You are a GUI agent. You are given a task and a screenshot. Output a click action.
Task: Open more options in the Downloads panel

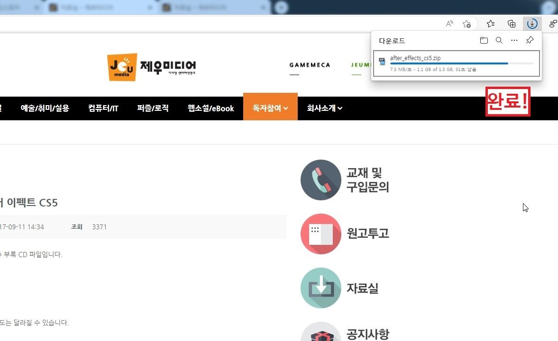click(514, 40)
